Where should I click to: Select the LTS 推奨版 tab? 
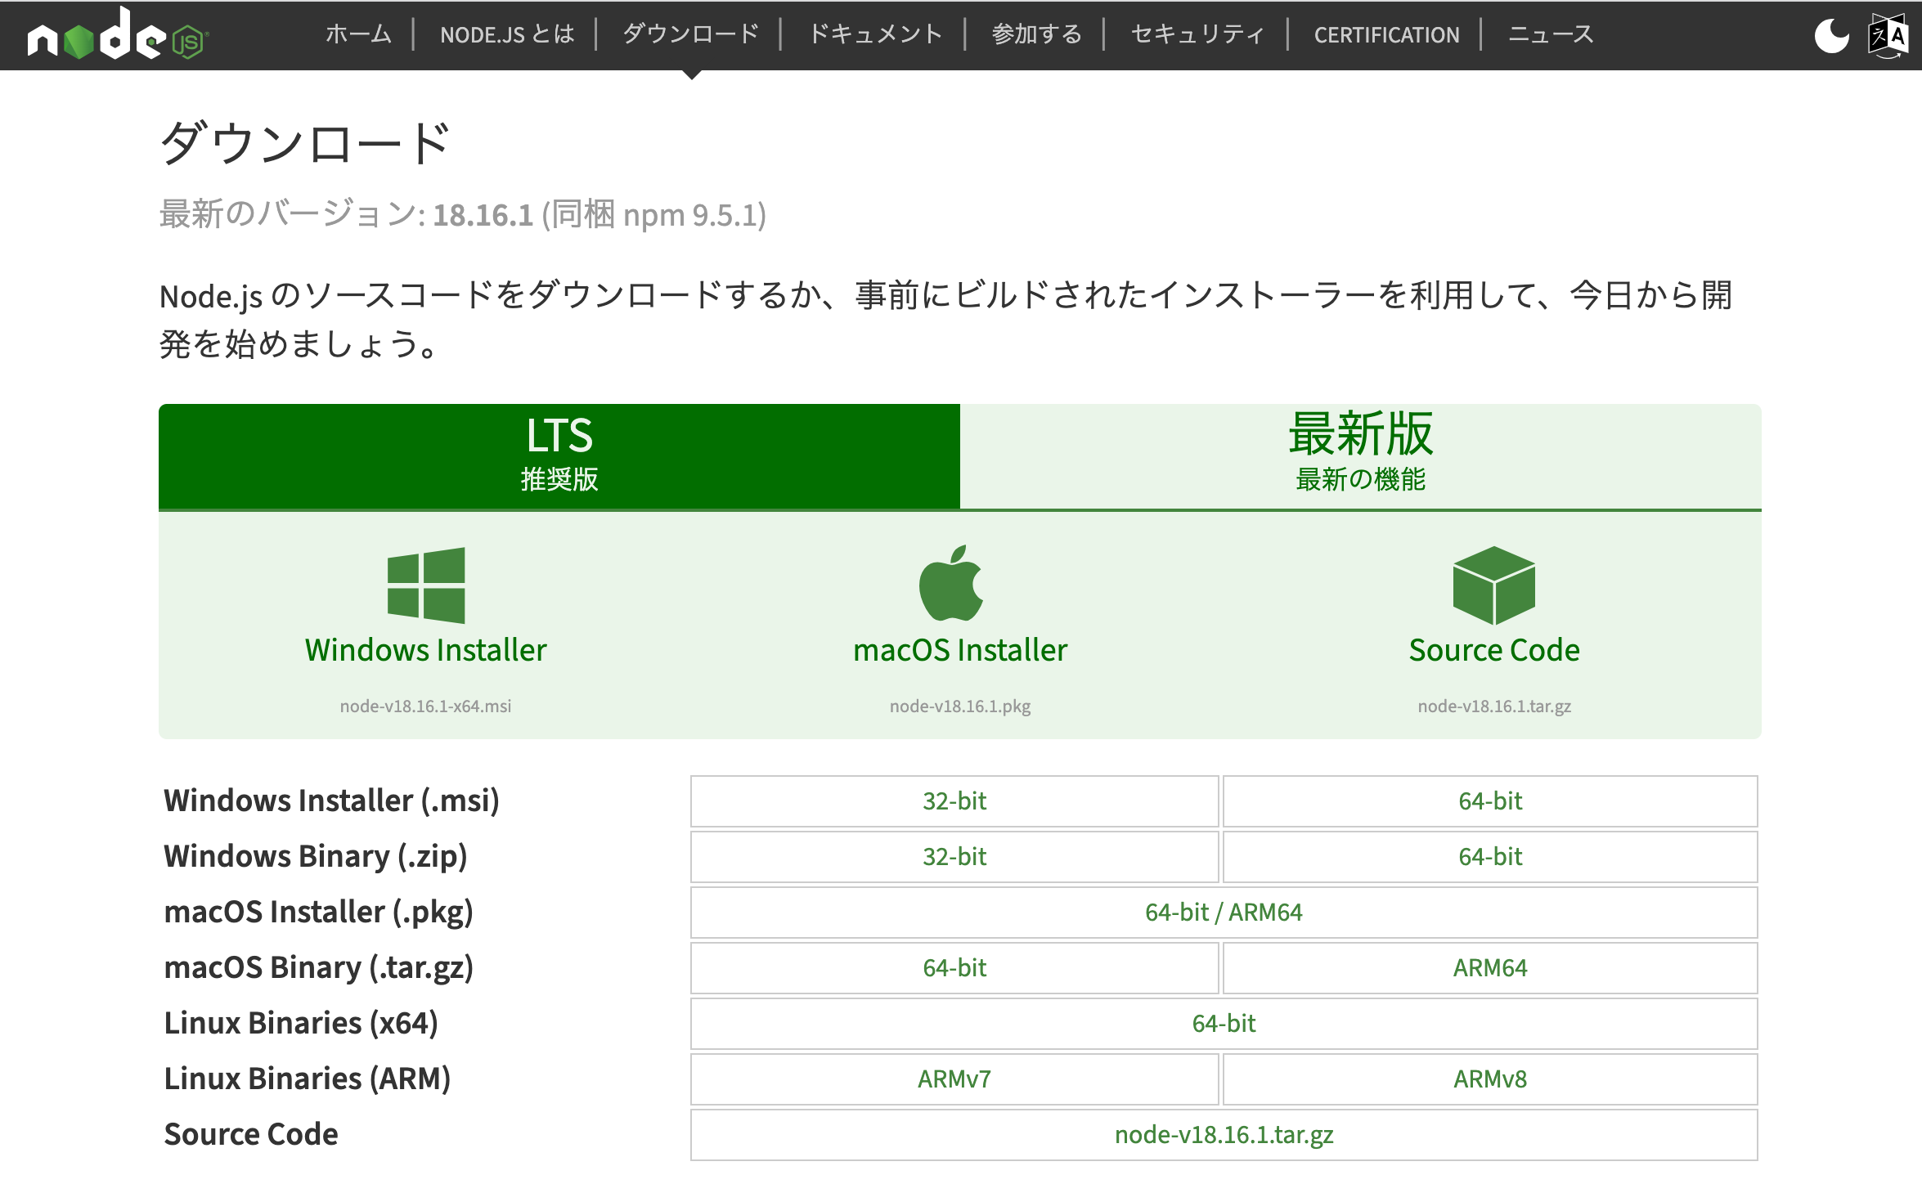(559, 456)
